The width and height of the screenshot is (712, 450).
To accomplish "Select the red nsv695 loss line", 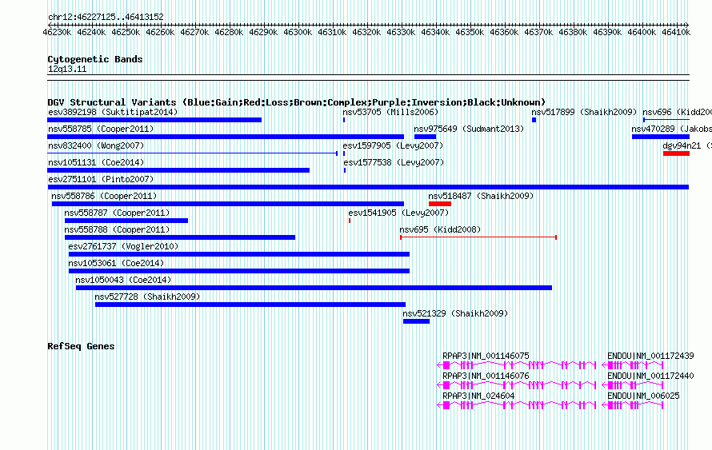I will pyautogui.click(x=478, y=237).
